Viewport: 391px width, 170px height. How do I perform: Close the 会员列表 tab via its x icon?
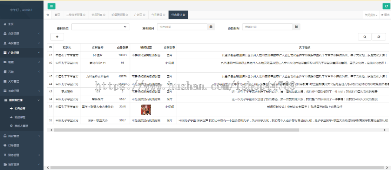coord(104,15)
